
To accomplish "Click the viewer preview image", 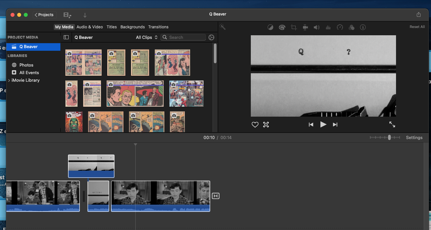I will (x=323, y=76).
